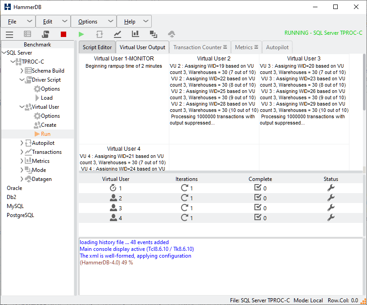Select the Run tree item
Screen dimensions: 367x305
[45, 134]
